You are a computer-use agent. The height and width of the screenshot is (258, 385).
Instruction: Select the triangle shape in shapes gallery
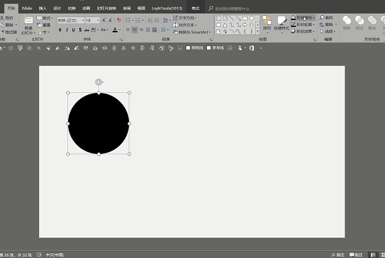coord(225,25)
